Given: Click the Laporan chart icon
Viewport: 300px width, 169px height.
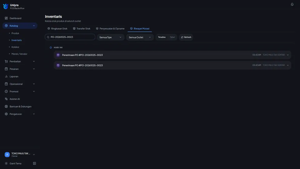Looking at the screenshot, I should tap(6, 76).
